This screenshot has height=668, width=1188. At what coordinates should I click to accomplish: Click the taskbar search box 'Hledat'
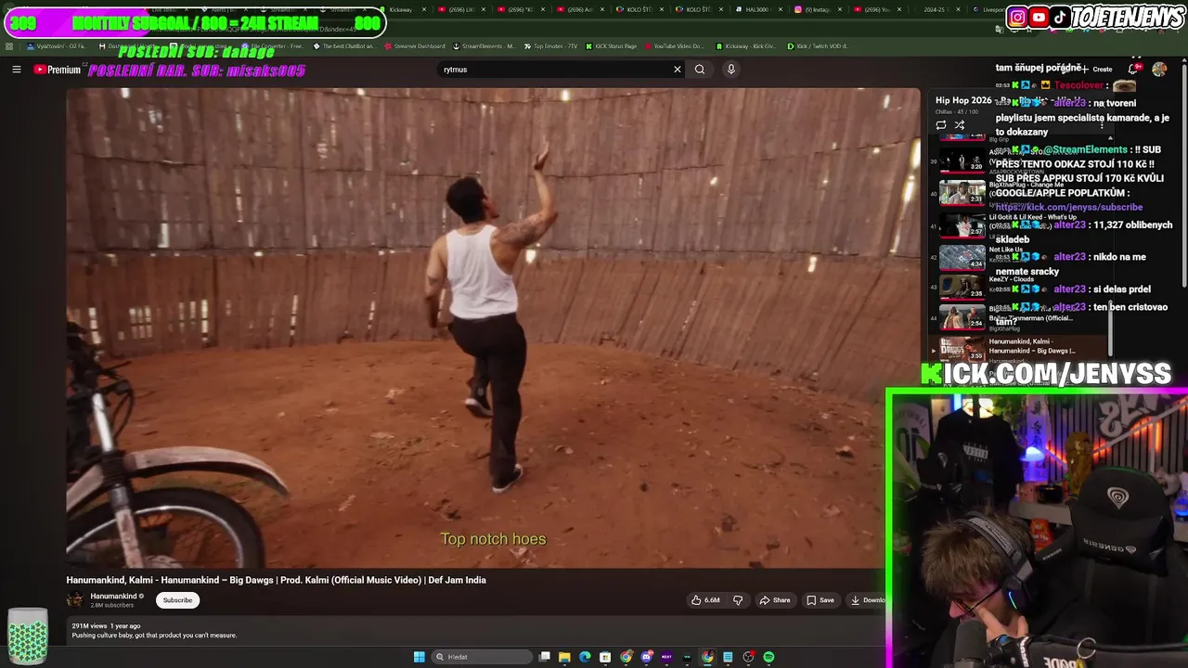coord(481,657)
